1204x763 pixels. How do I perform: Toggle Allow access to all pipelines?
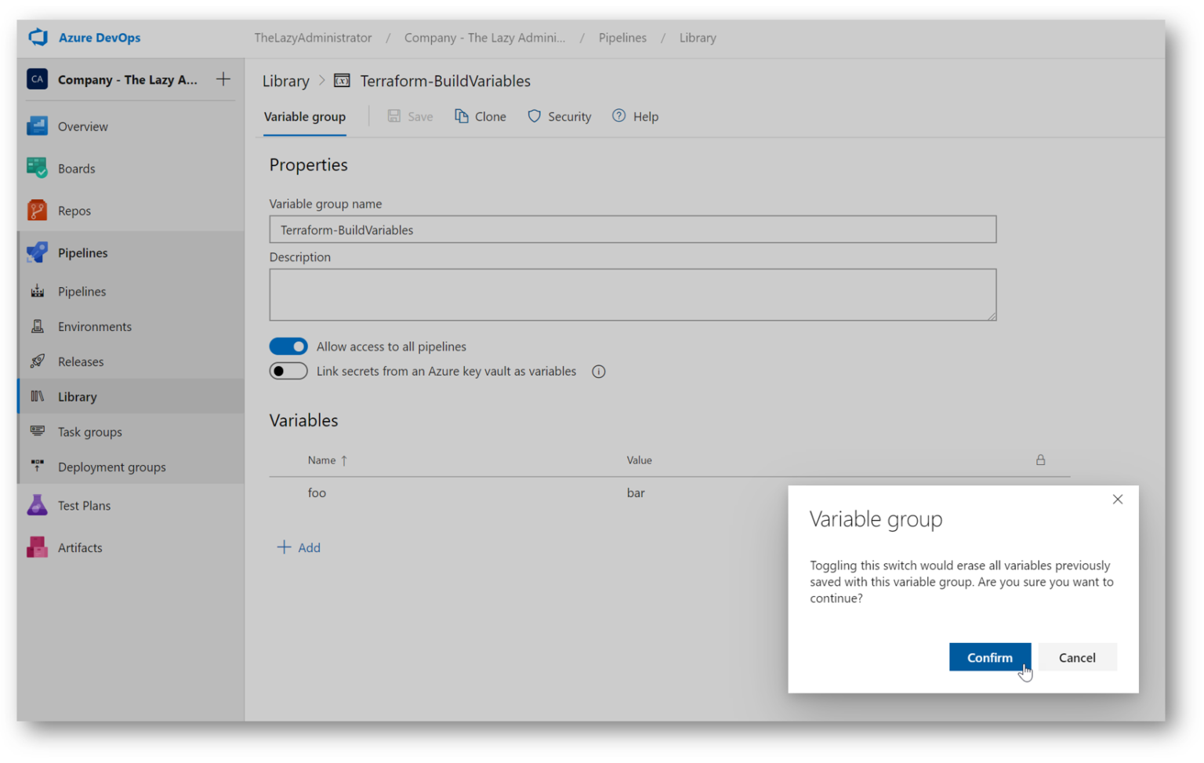pyautogui.click(x=288, y=346)
